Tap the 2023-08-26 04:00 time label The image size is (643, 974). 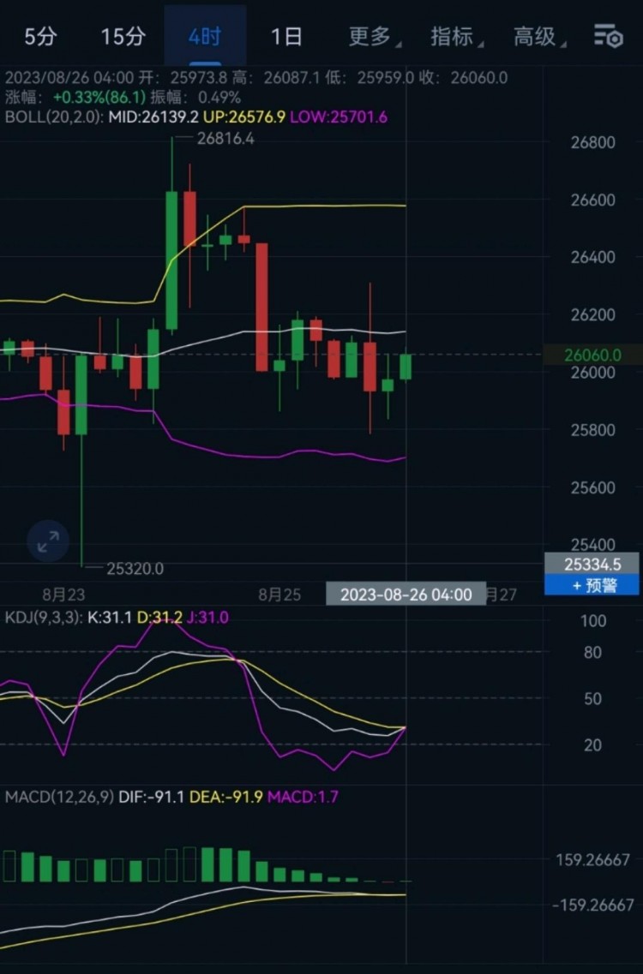coord(406,595)
